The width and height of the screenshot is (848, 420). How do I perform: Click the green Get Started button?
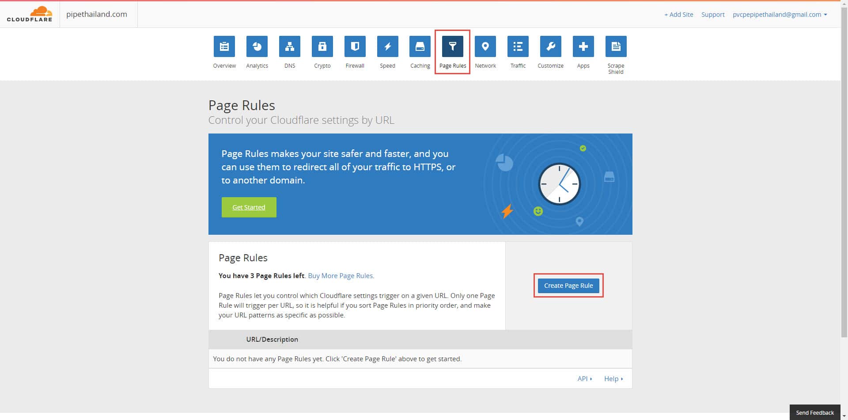[249, 207]
